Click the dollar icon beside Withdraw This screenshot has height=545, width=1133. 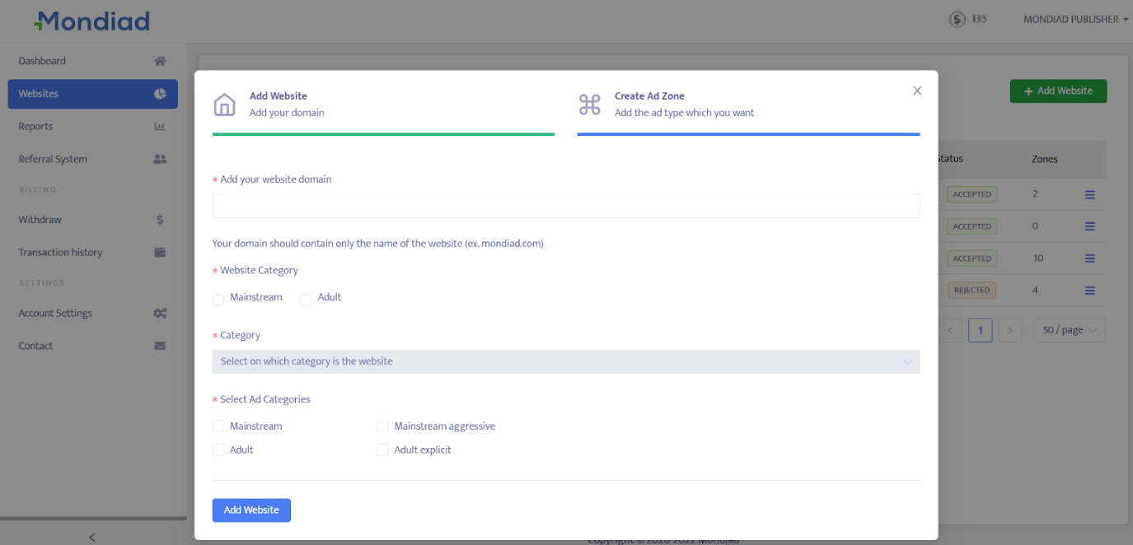pyautogui.click(x=160, y=220)
